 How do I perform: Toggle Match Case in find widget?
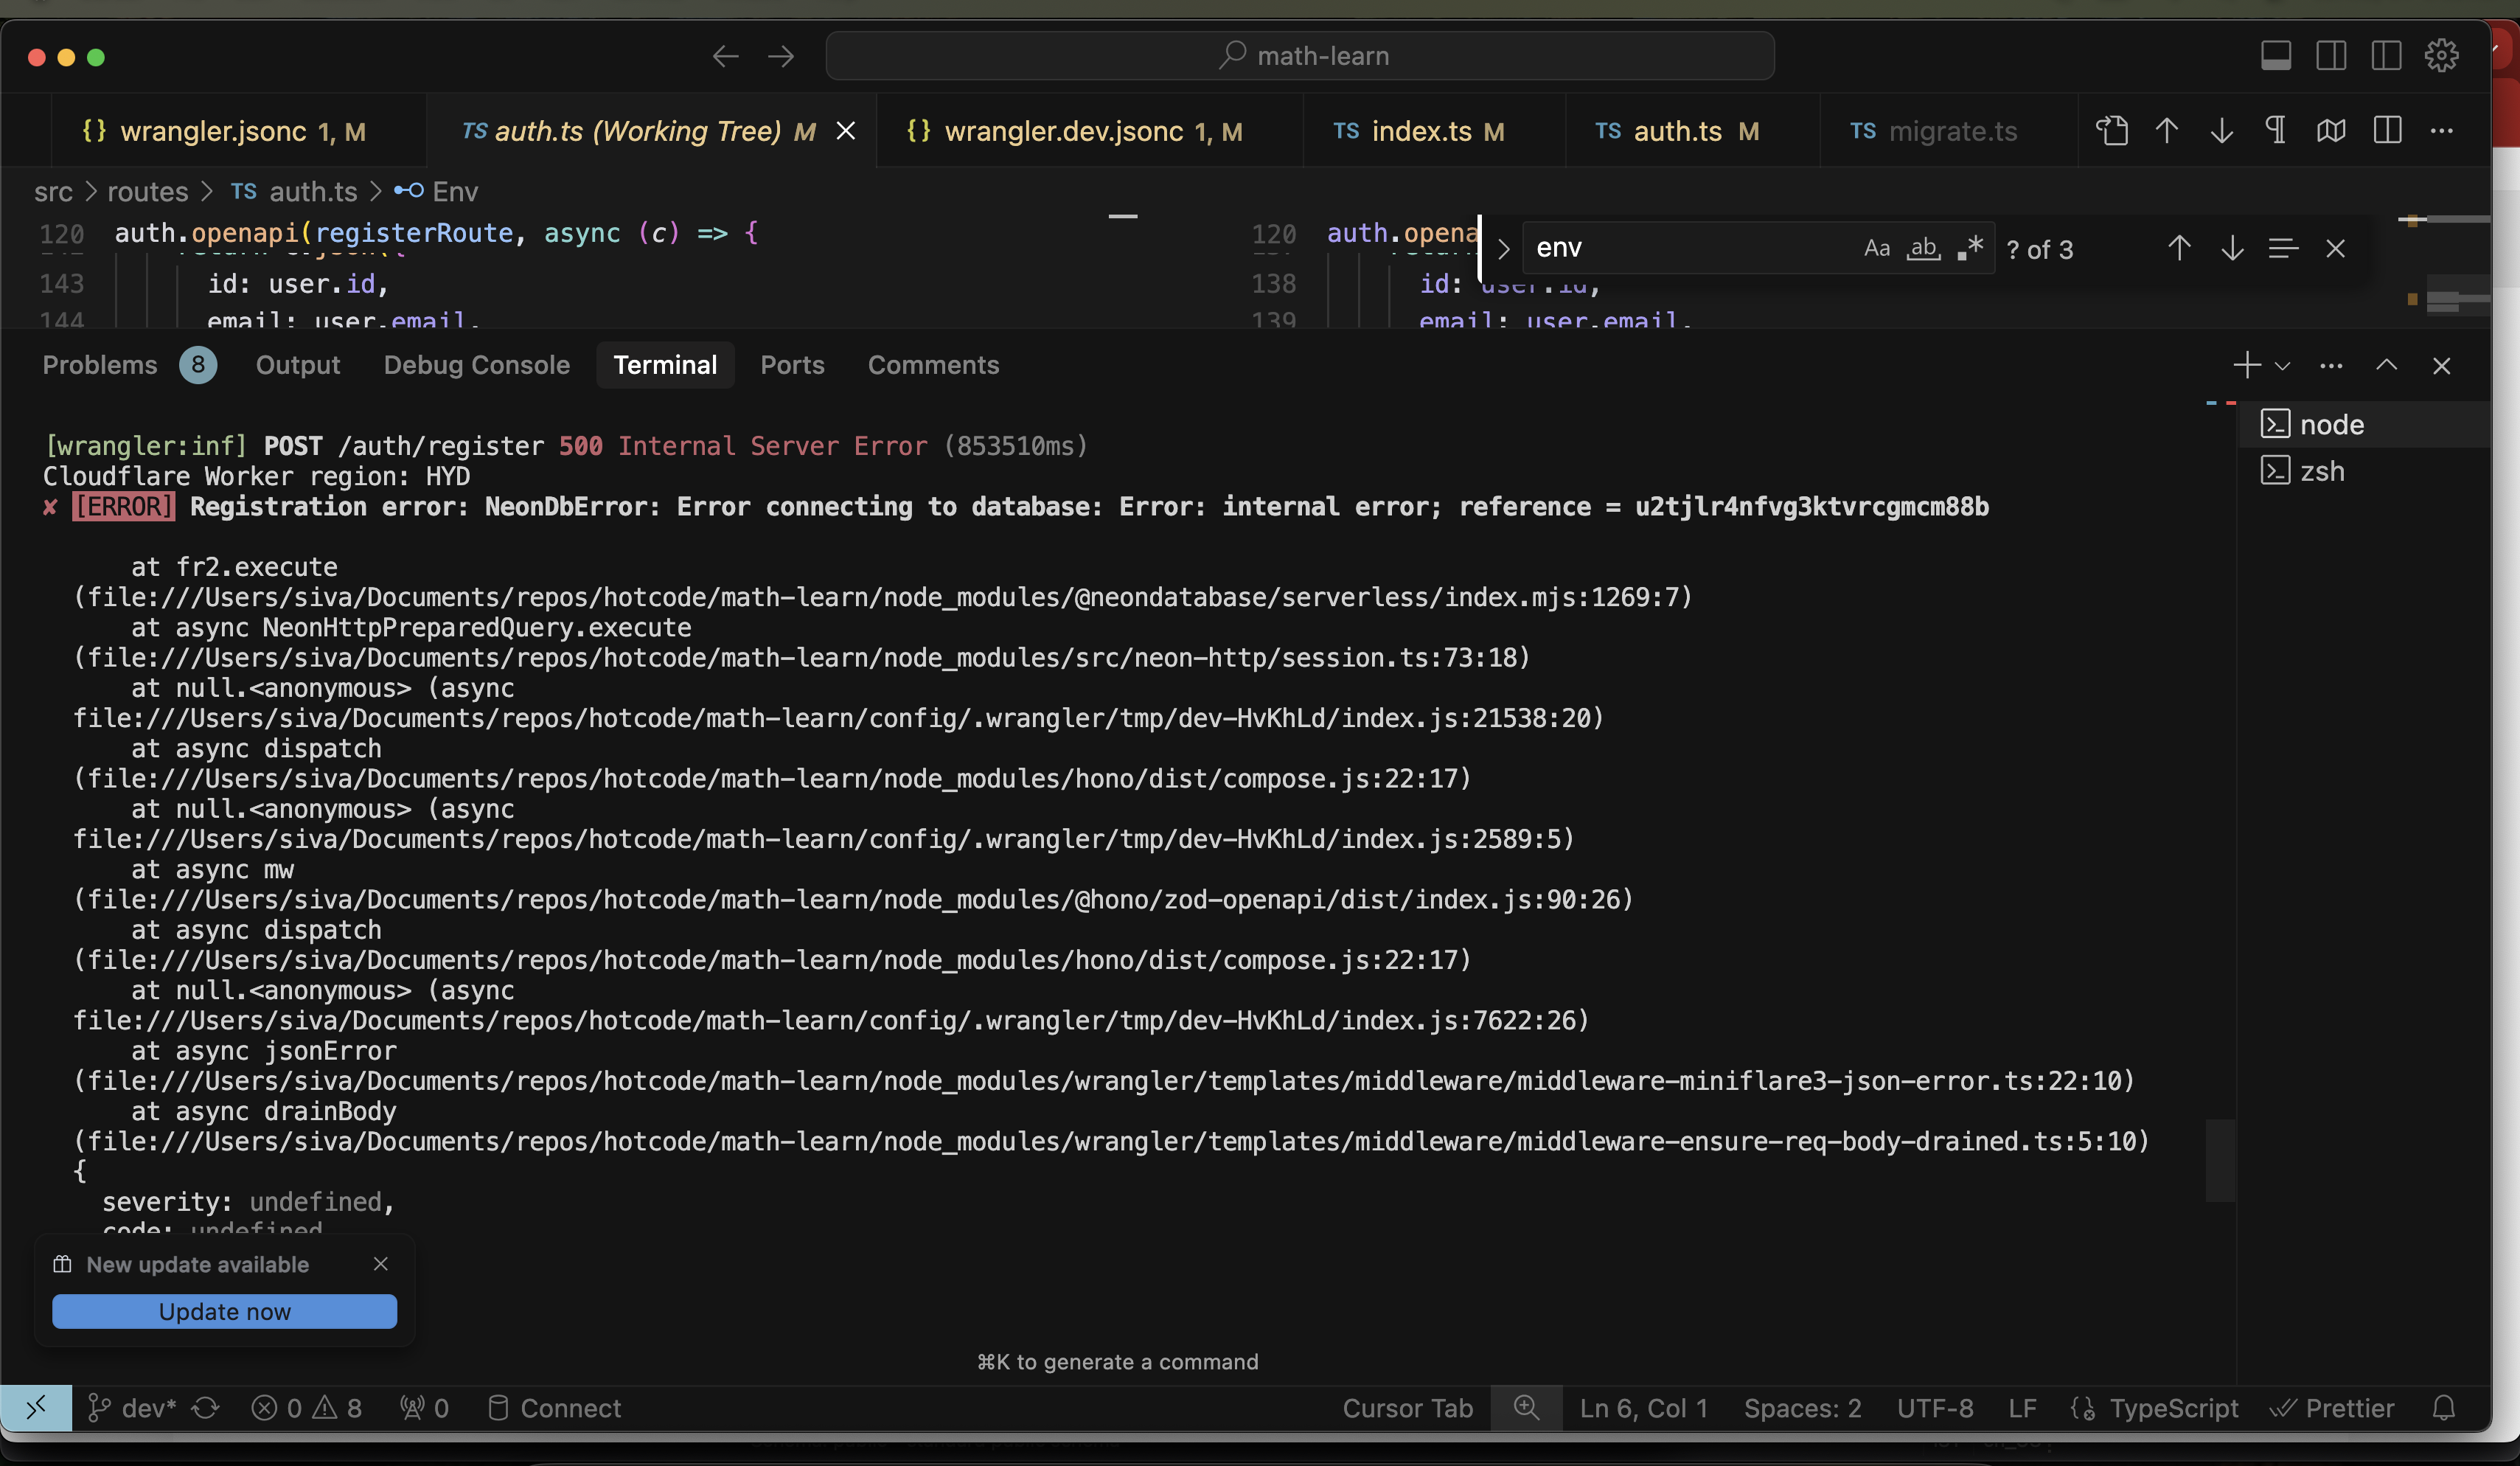click(x=1877, y=248)
